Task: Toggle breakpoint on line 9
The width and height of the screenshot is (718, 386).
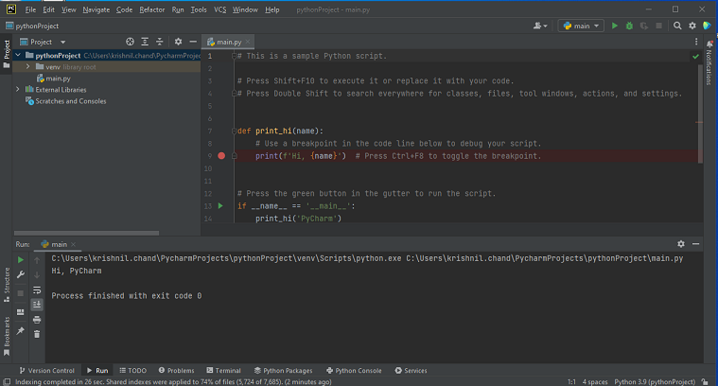Action: (221, 156)
